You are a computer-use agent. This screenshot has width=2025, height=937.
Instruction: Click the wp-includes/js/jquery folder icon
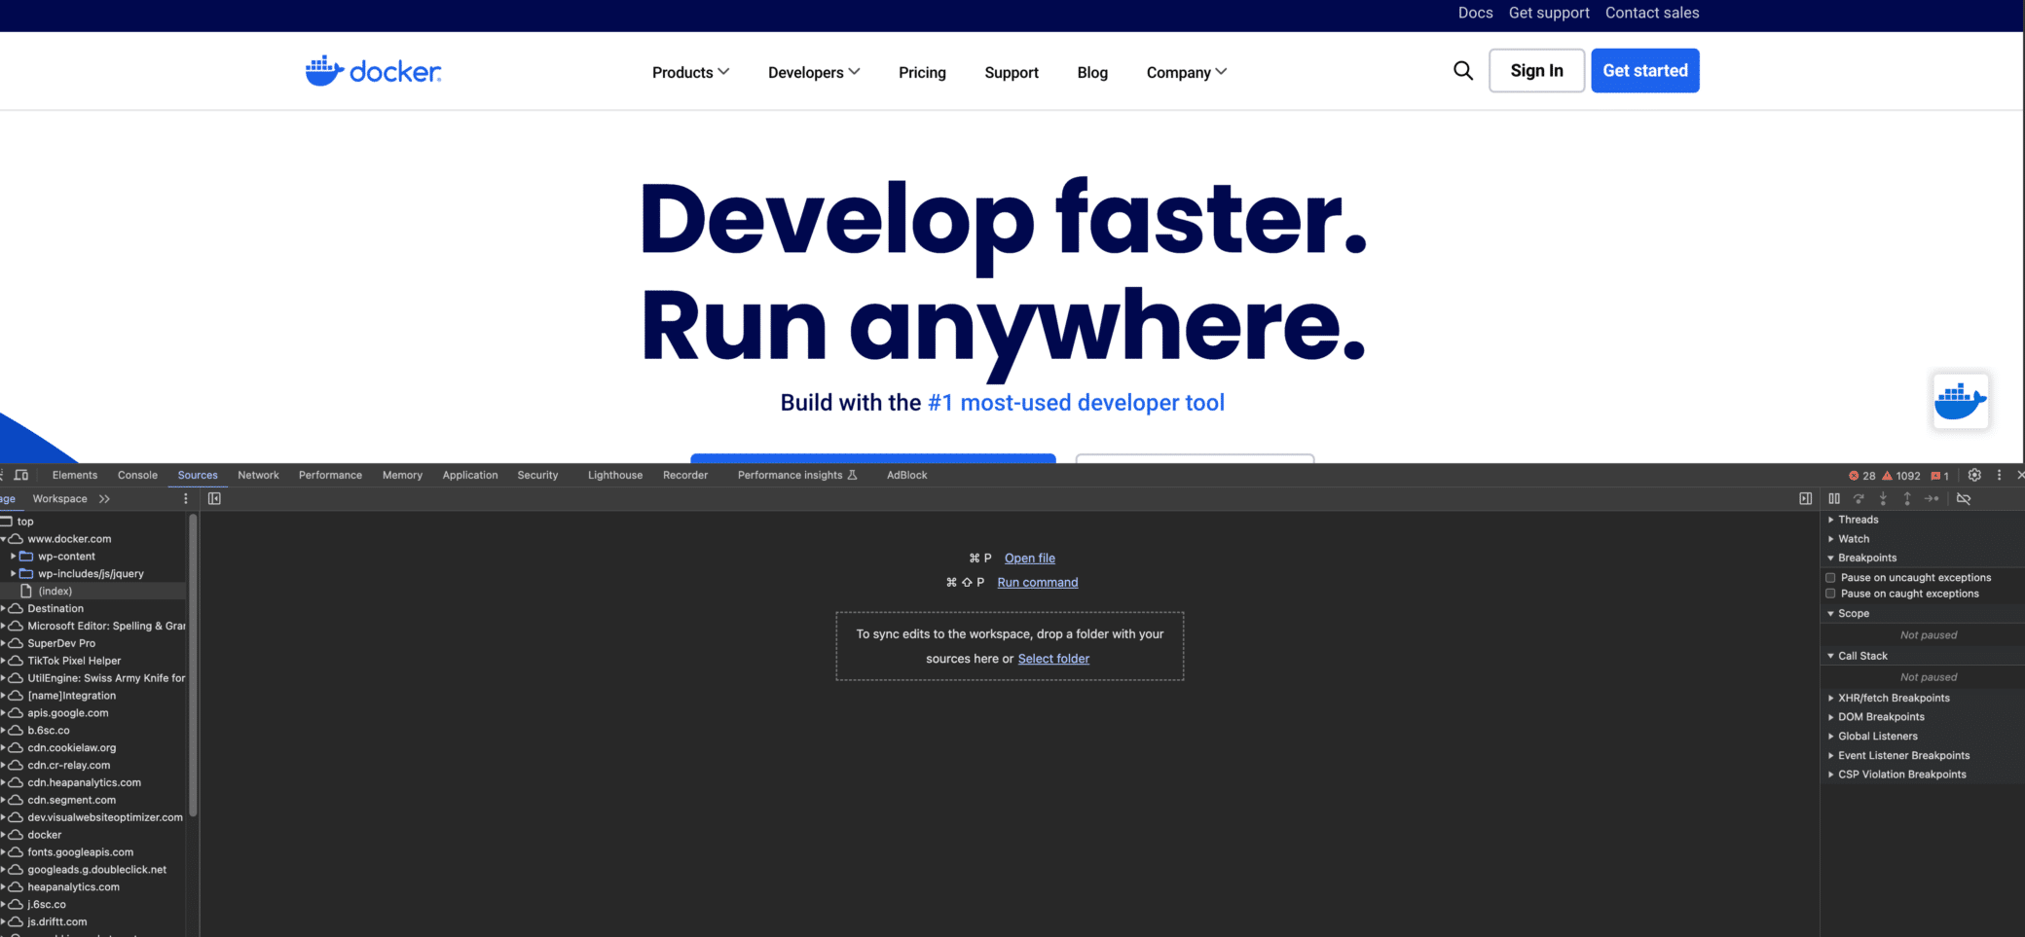tap(26, 574)
